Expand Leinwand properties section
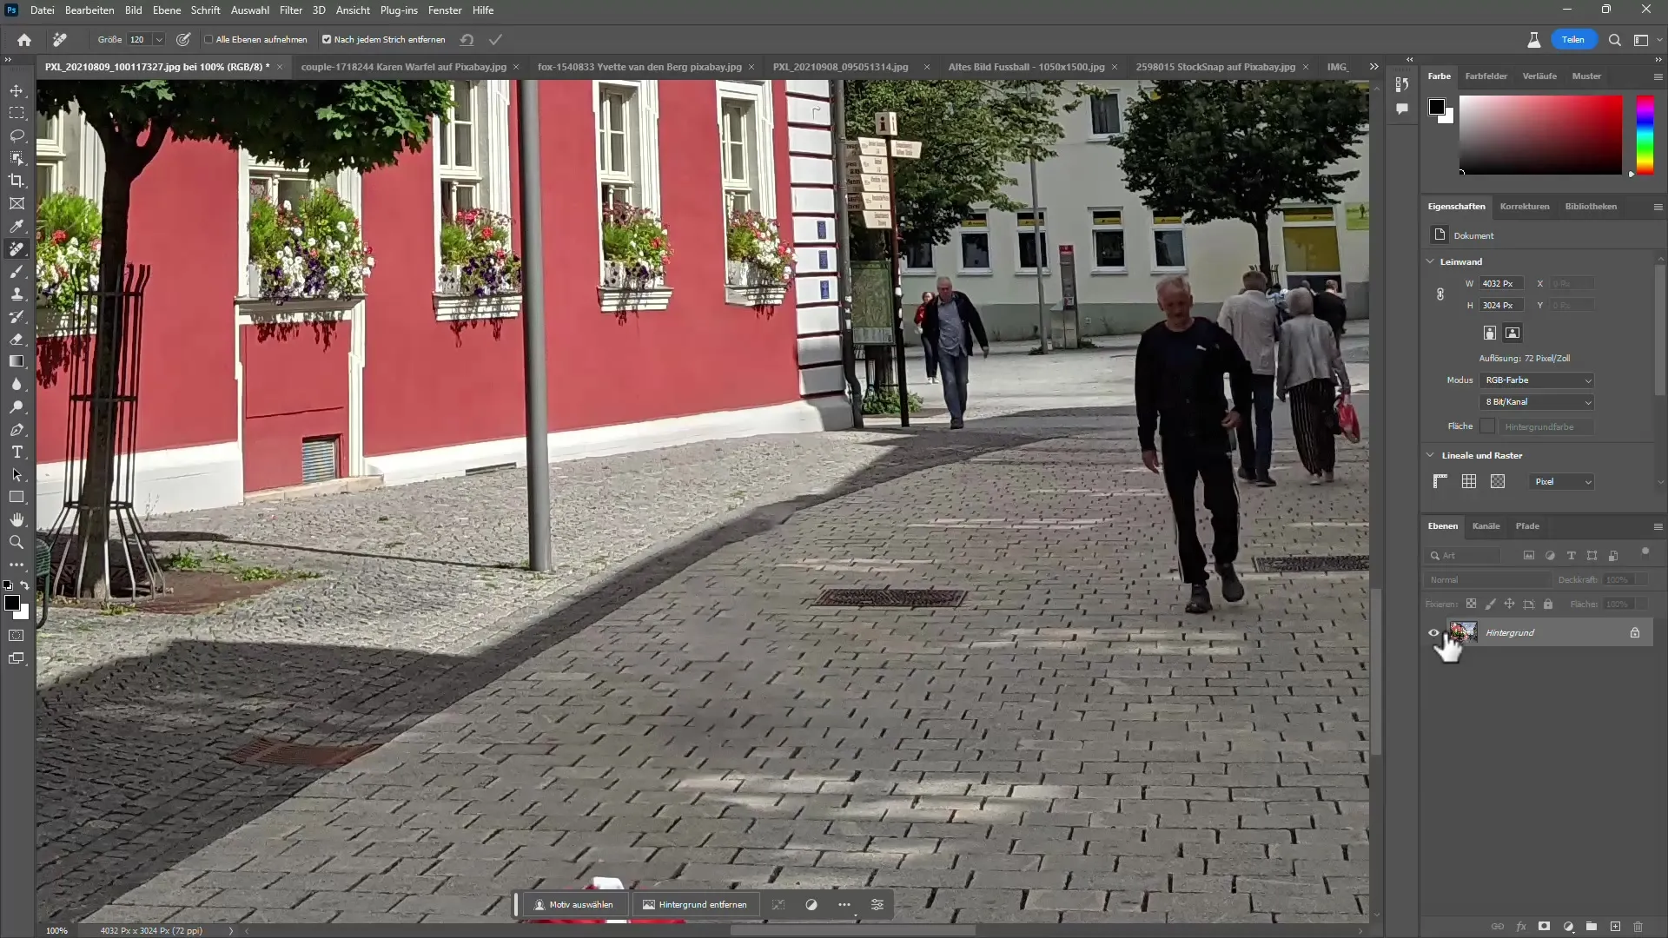Screen dimensions: 1668x938 click(1433, 261)
